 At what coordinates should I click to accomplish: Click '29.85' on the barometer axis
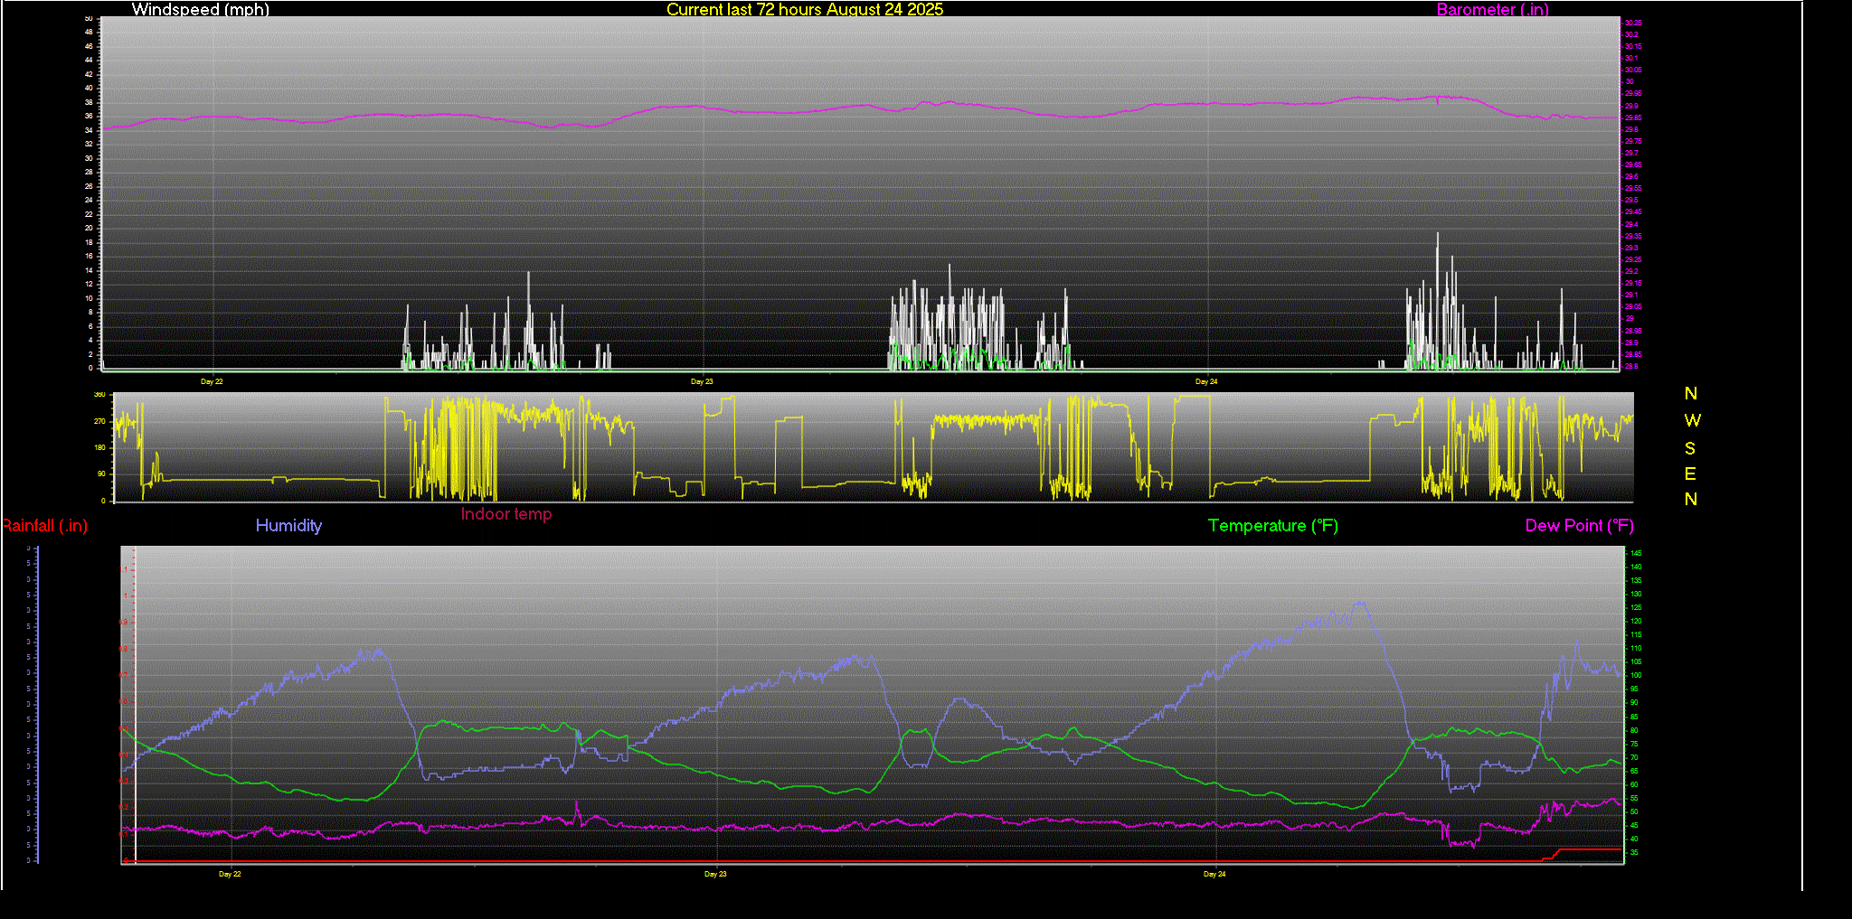[1633, 117]
